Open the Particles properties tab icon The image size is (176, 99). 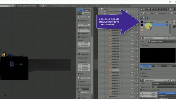coord(173,9)
